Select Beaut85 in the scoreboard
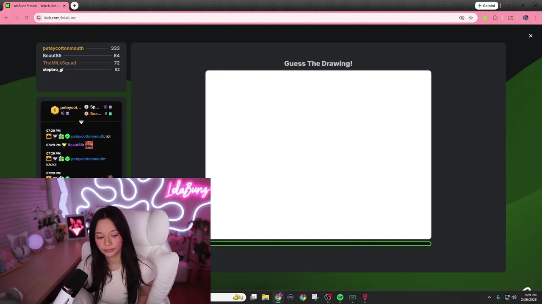The height and width of the screenshot is (304, 542). click(x=52, y=55)
